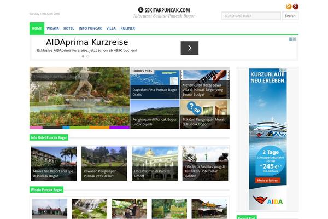Open Hotel Safari Garden info card
328x219 pixels.
(205, 164)
